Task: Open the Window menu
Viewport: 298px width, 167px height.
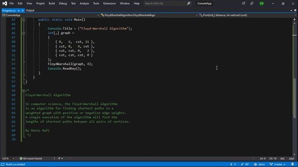Action: (125, 3)
